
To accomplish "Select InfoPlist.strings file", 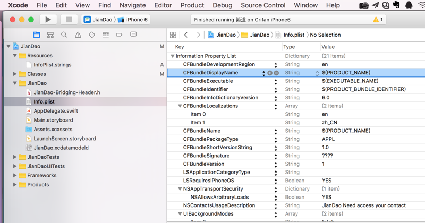I will [52, 65].
